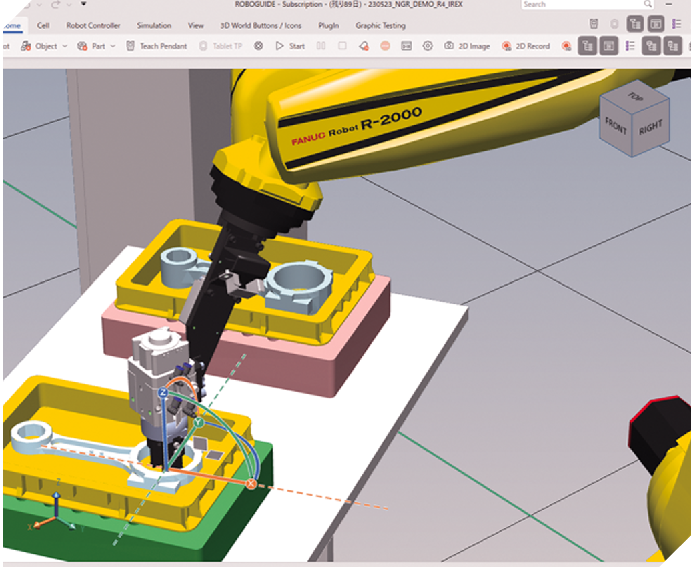Expand the Object dropdown arrow
The width and height of the screenshot is (691, 567).
pyautogui.click(x=65, y=46)
